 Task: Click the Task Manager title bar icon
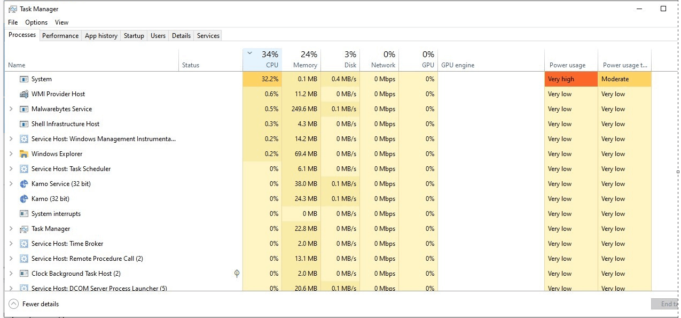click(13, 9)
